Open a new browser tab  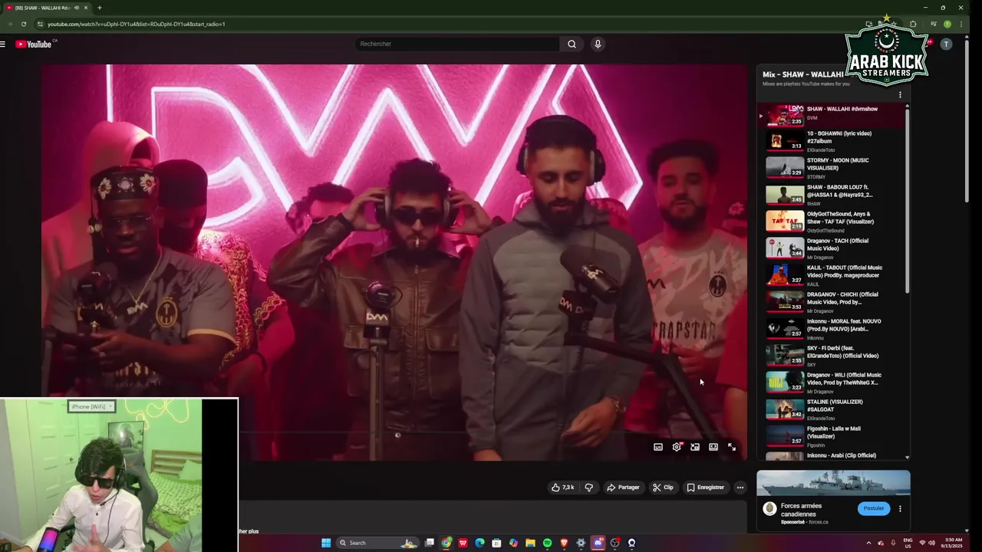tap(99, 8)
